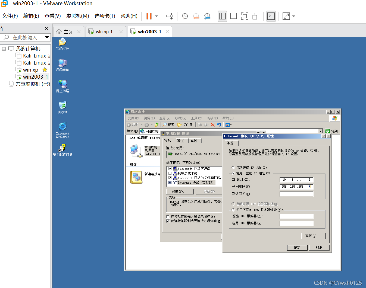
Task: Open VMware 文件(F) menu
Action: tap(10, 16)
